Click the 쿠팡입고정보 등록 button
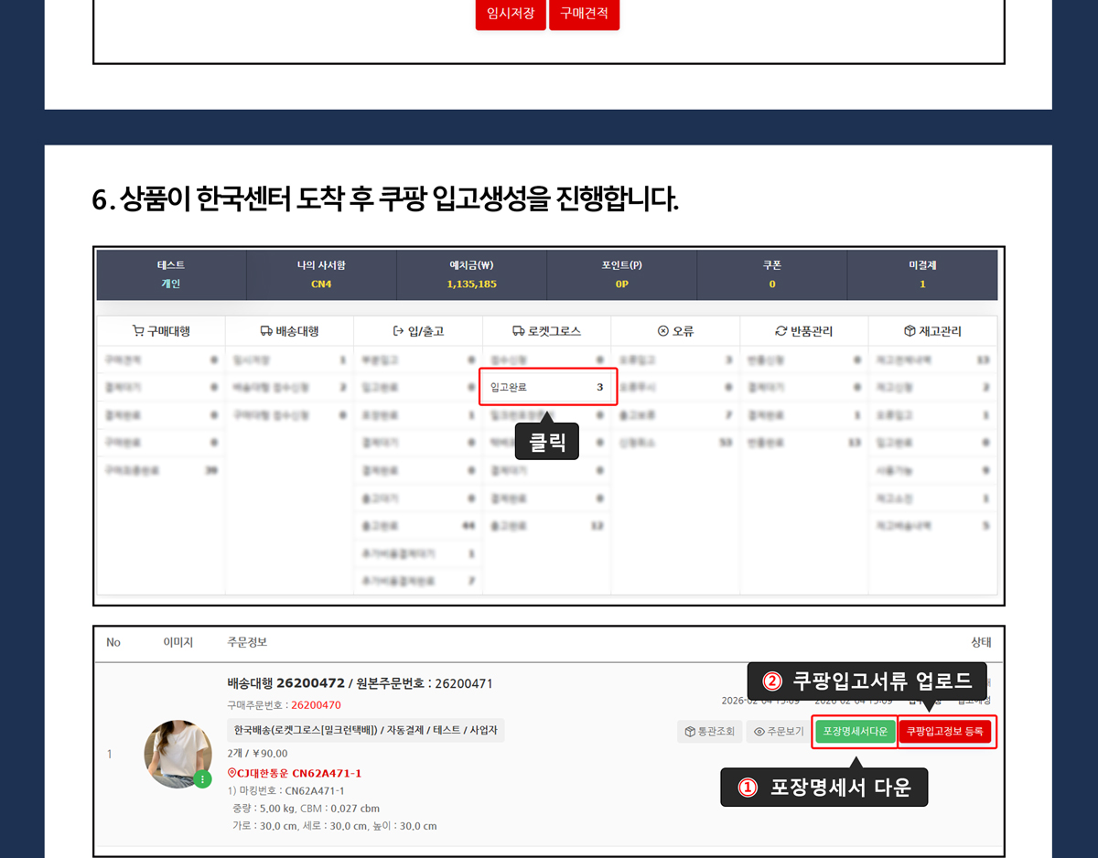The image size is (1098, 858). pos(945,732)
